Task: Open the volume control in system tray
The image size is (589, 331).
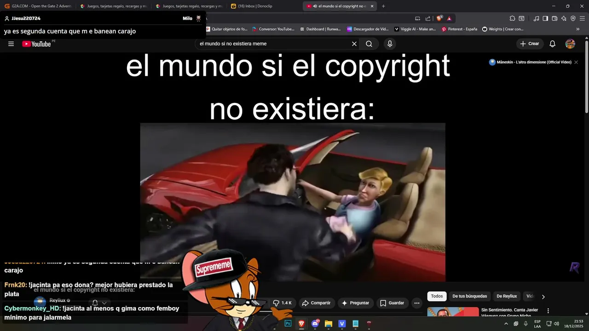Action: pyautogui.click(x=556, y=324)
